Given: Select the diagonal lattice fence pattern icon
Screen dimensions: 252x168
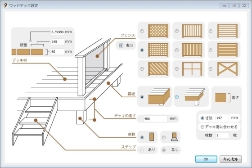Looking at the screenshot, I should point(158,31).
